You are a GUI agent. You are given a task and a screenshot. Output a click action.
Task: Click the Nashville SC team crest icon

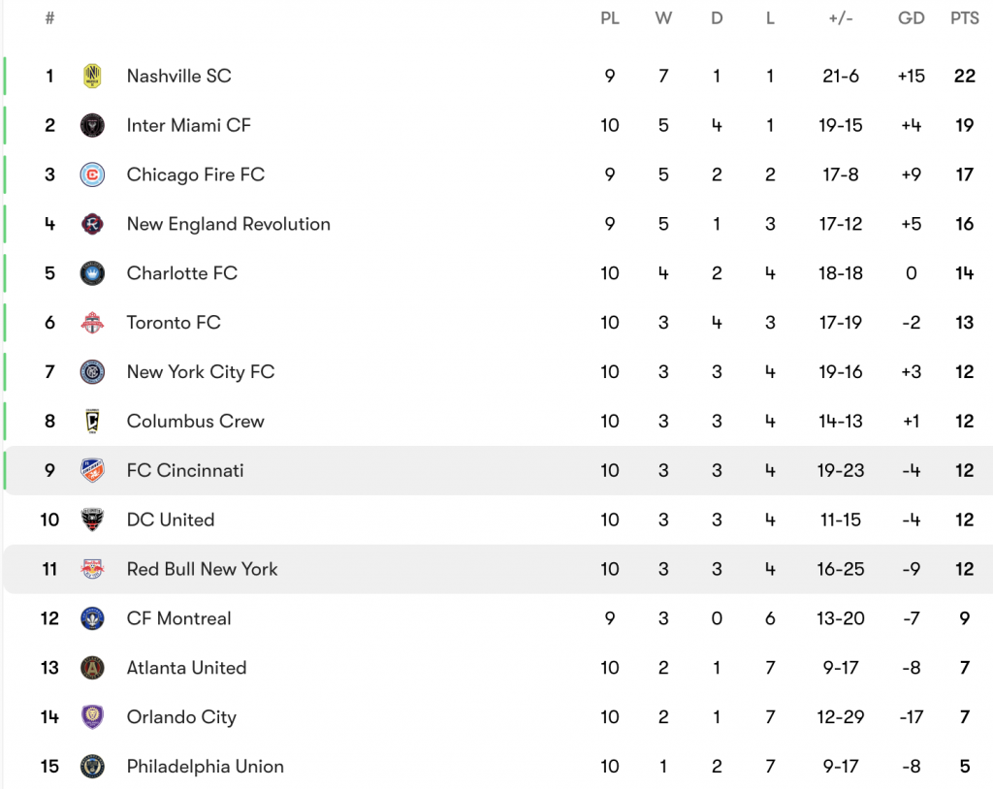[92, 77]
